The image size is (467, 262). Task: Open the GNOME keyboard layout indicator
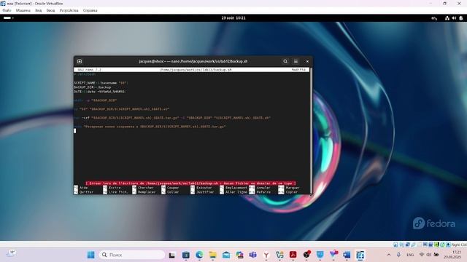pos(434,18)
